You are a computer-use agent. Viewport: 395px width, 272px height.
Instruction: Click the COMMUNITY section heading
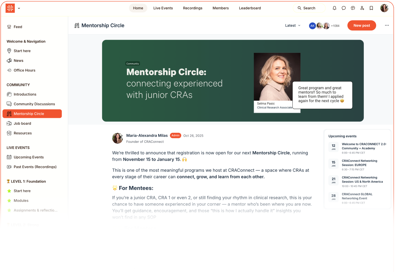[x=18, y=85]
